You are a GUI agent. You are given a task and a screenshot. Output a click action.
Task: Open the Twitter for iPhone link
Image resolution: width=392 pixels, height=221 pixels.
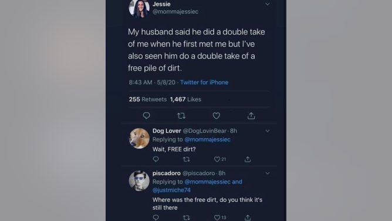click(x=204, y=82)
